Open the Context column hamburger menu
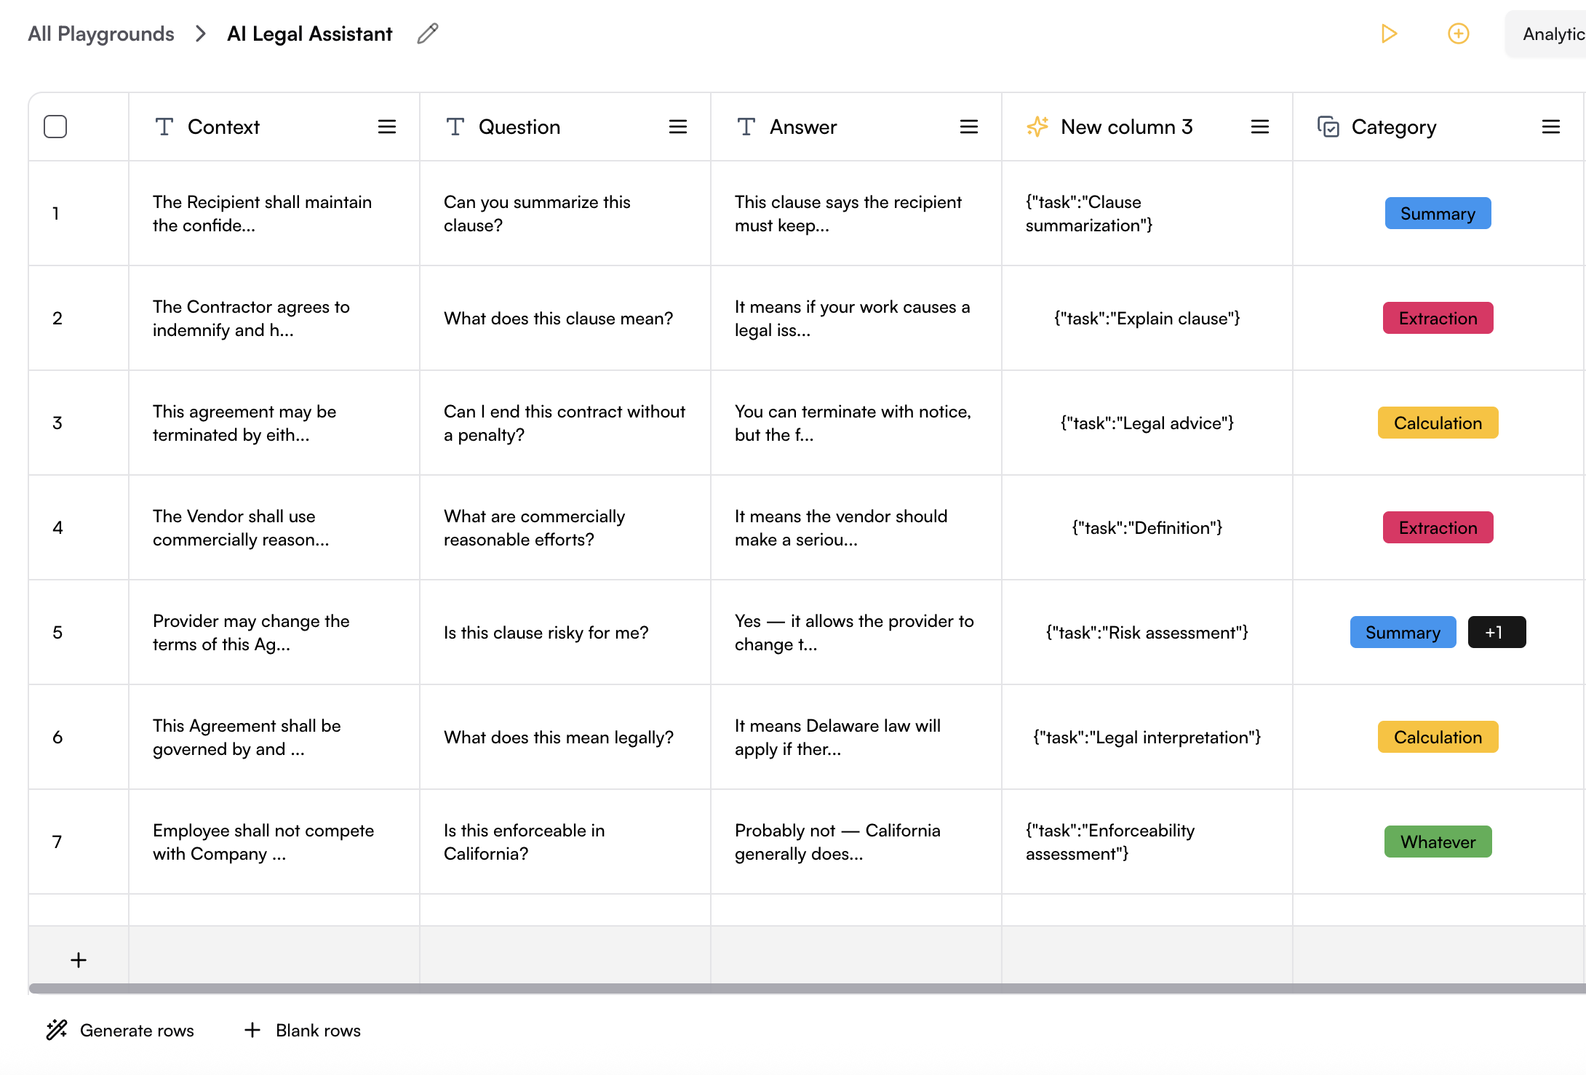1586x1075 pixels. pos(387,127)
